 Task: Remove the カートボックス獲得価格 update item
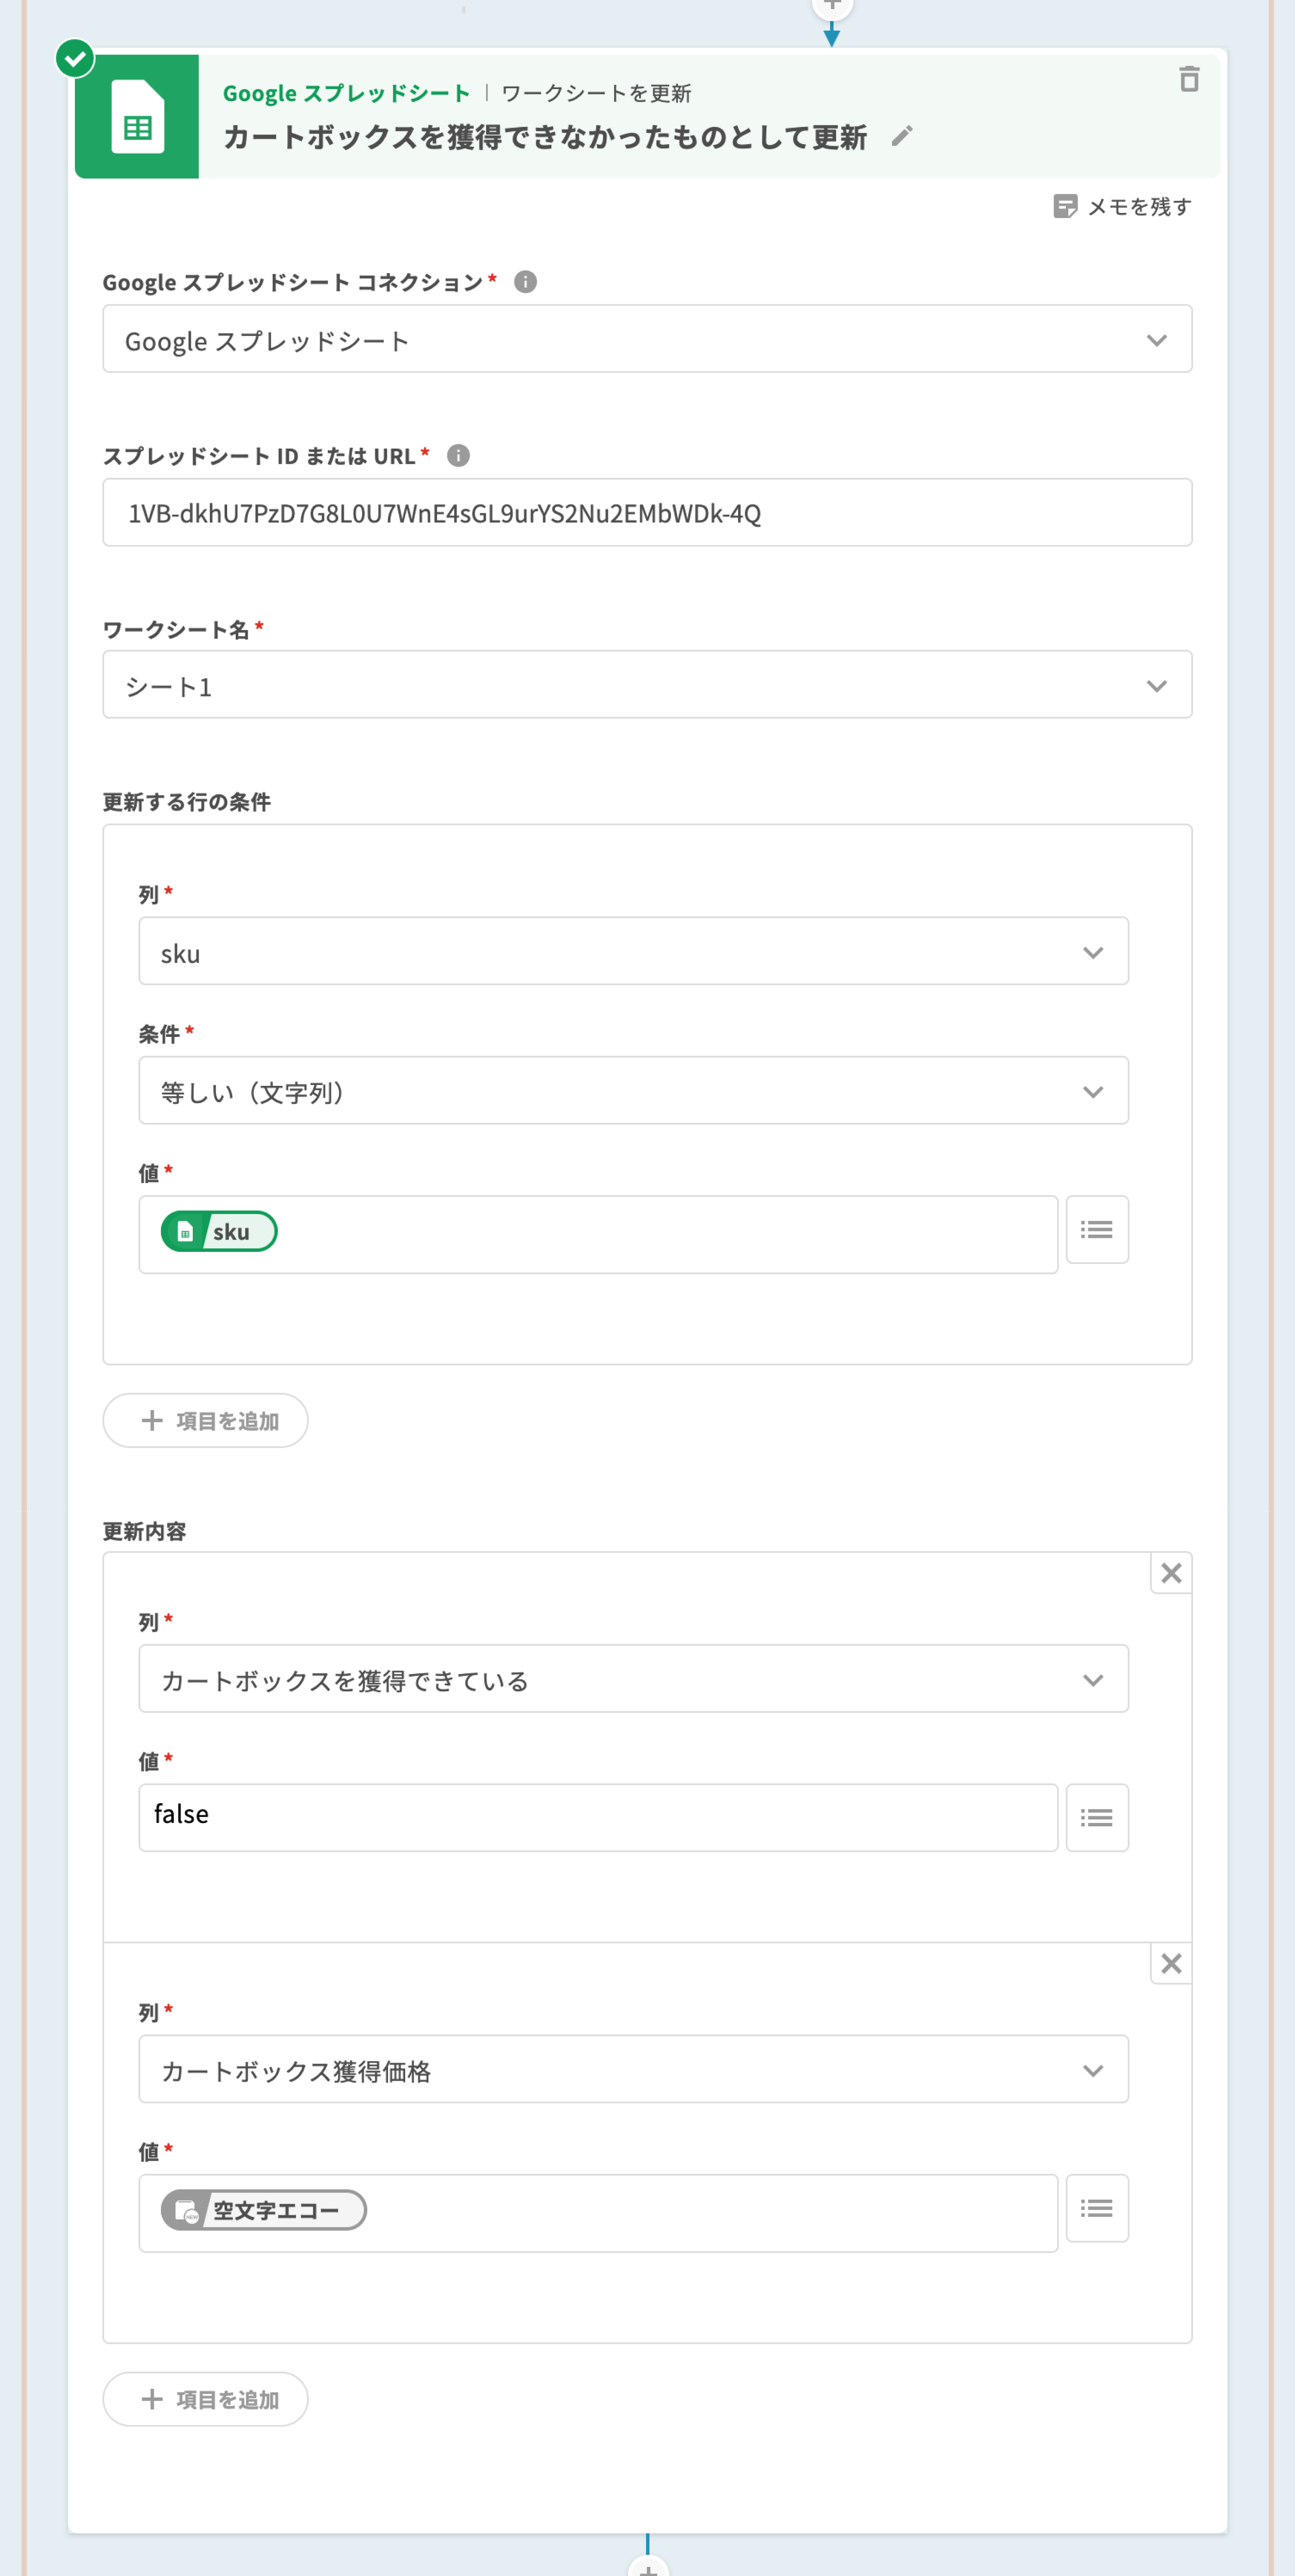tap(1170, 1963)
